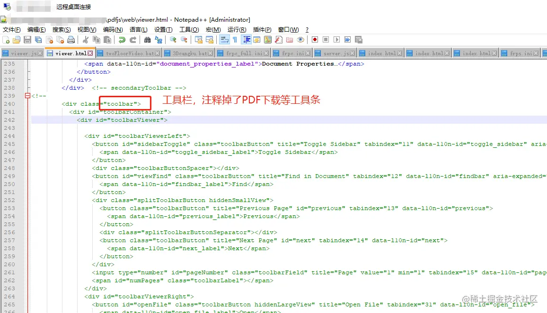The image size is (547, 313).
Task: Toggle Show All Characters pilcrow icon
Action: pos(235,40)
